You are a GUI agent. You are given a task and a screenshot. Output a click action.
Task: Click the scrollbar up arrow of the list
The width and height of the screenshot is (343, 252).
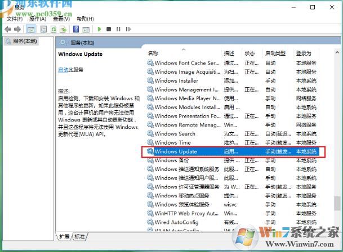337,52
